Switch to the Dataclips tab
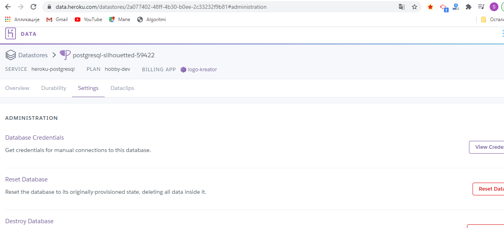Screen dimensions: 504x228 123,88
